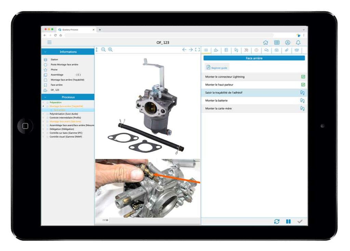The height and width of the screenshot is (251, 350).
Task: Click the hand holding carburetor photo
Action: click(148, 188)
